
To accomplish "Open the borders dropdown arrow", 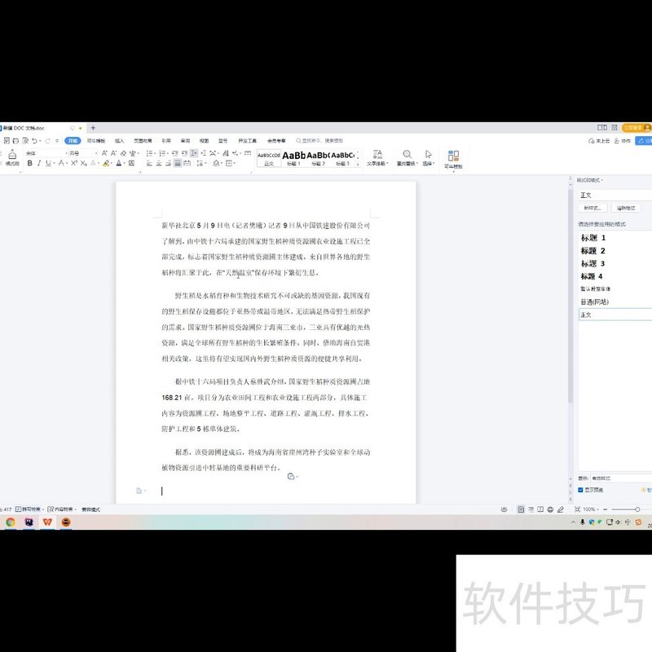I will click(x=235, y=164).
